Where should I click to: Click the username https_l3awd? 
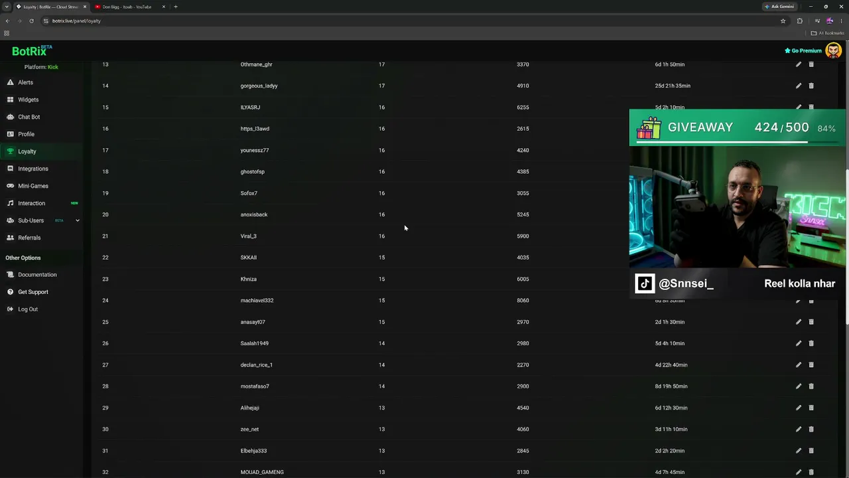click(255, 129)
